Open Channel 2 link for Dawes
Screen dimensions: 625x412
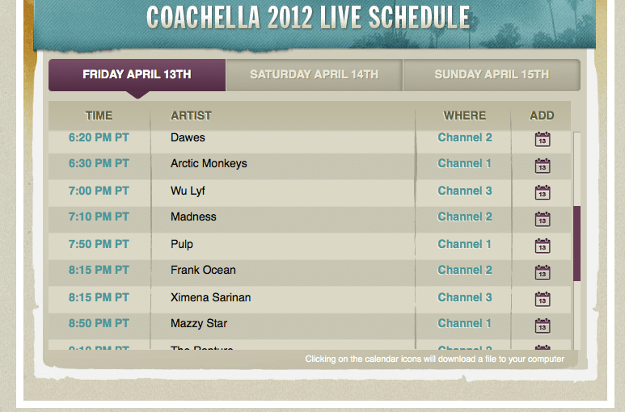465,137
